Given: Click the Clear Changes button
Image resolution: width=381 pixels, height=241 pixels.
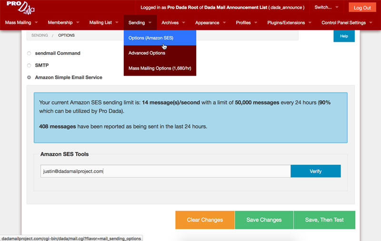Looking at the screenshot, I should pyautogui.click(x=205, y=220).
